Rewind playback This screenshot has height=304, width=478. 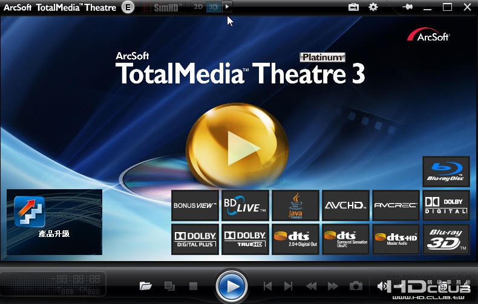pyautogui.click(x=311, y=286)
